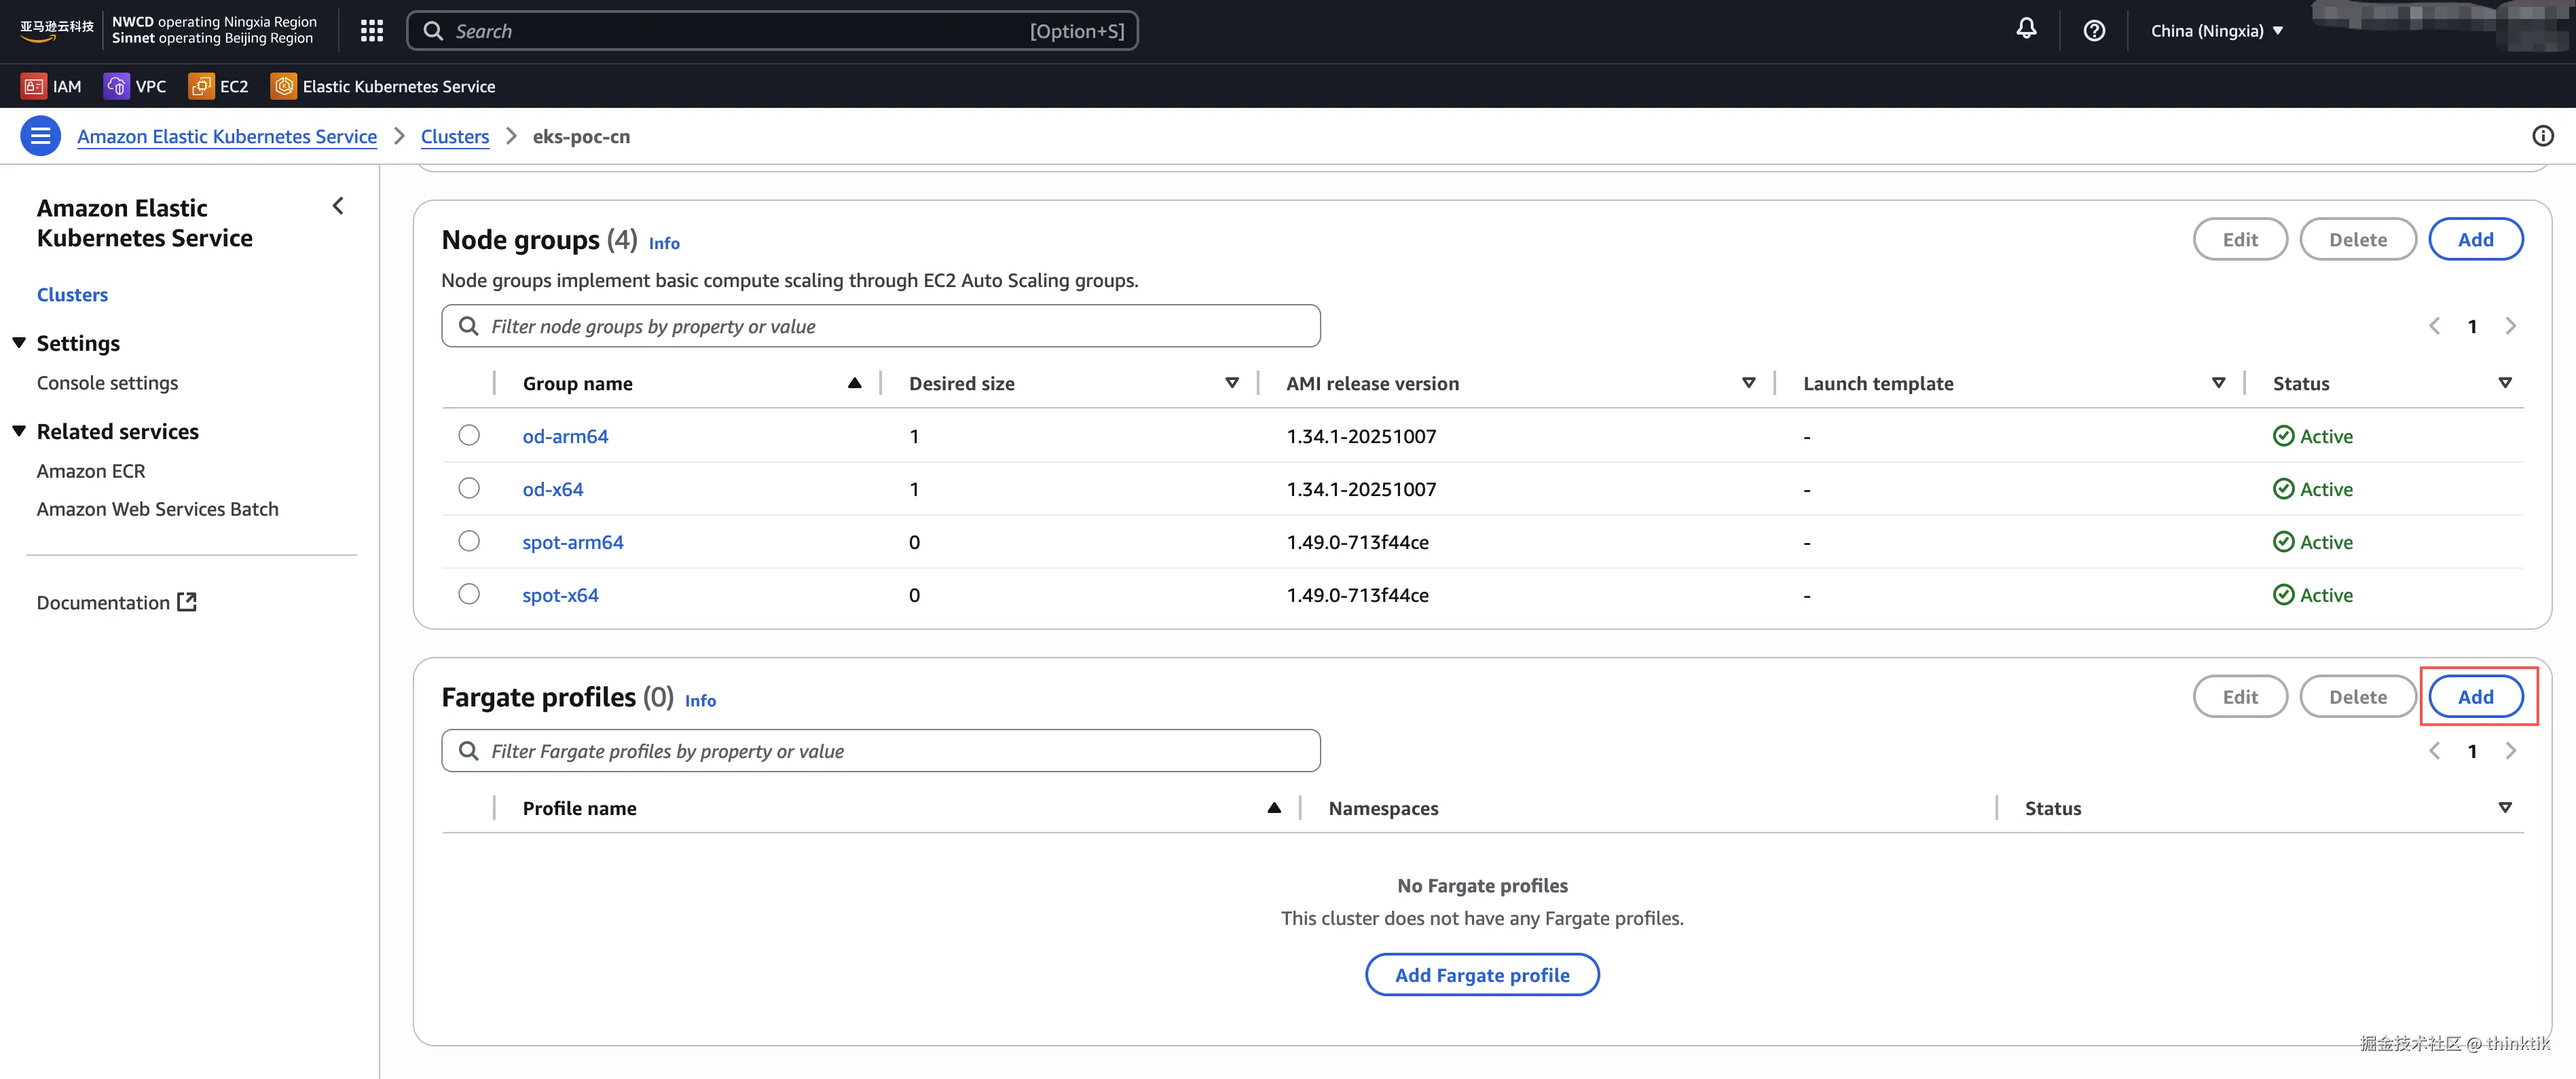2576x1079 pixels.
Task: Open the help question mark icon
Action: pos(2094,31)
